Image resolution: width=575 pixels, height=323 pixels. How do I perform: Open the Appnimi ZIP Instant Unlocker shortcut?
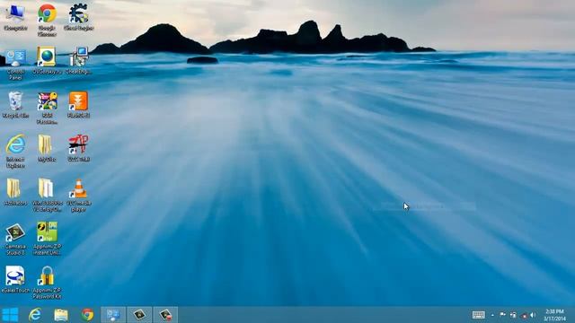(x=47, y=239)
